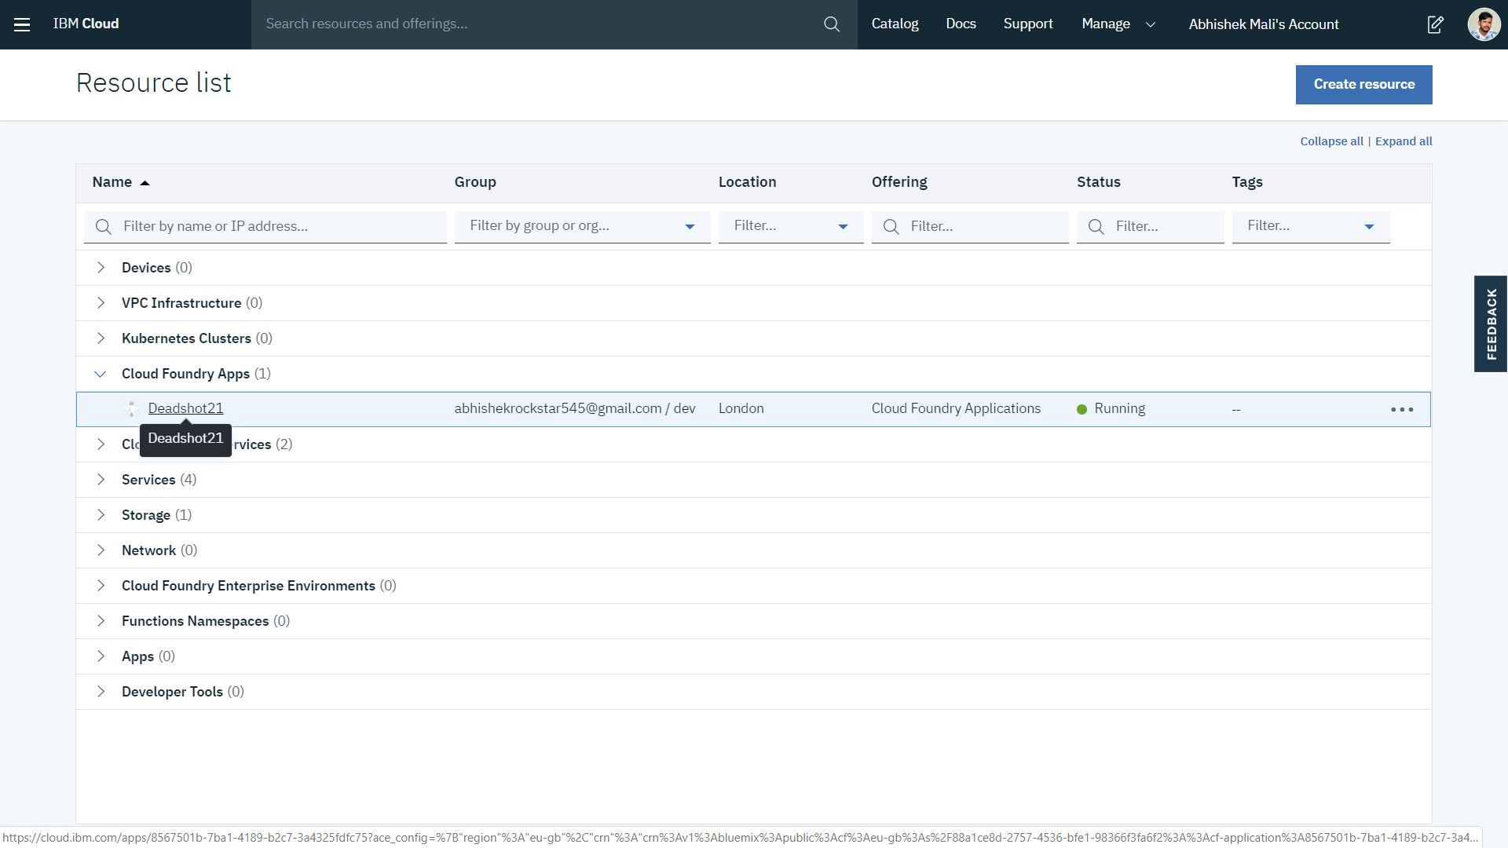The width and height of the screenshot is (1508, 848).
Task: Expand Cloud Foundry Enterprise Environments section
Action: [x=101, y=586]
